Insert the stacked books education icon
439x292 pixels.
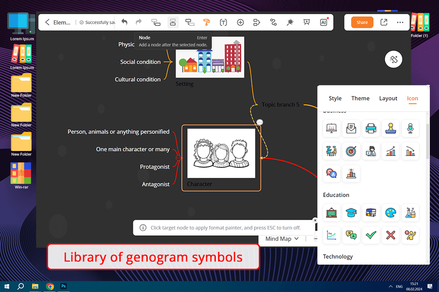[x=371, y=213]
